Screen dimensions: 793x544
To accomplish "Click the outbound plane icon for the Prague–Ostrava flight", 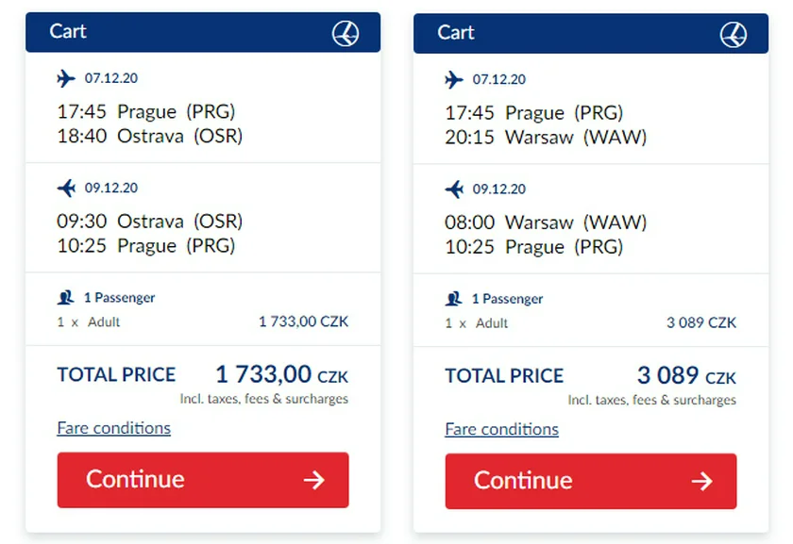I will (x=66, y=78).
